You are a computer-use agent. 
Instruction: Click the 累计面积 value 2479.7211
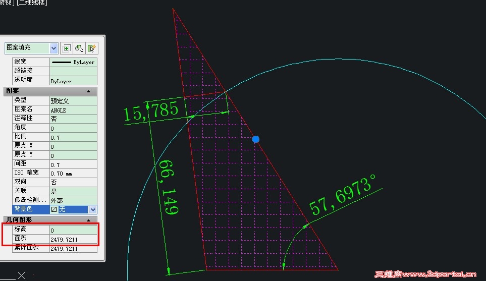click(x=74, y=248)
